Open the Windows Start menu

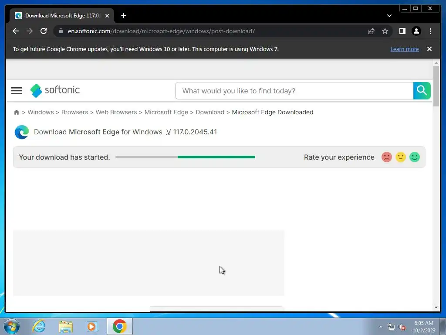[x=11, y=326]
